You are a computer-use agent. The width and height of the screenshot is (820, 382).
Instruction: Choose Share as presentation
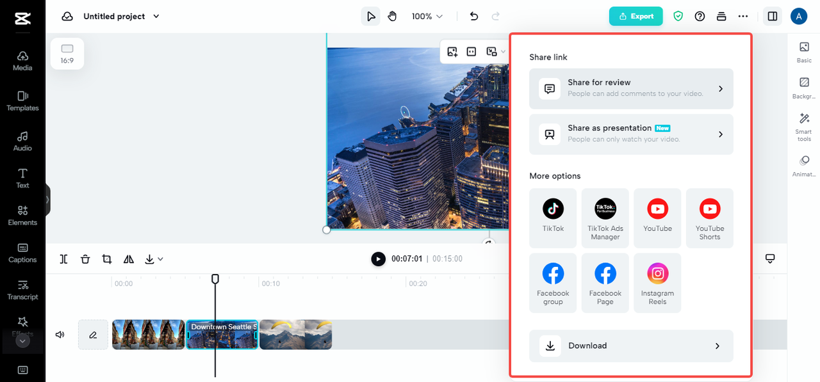point(631,134)
